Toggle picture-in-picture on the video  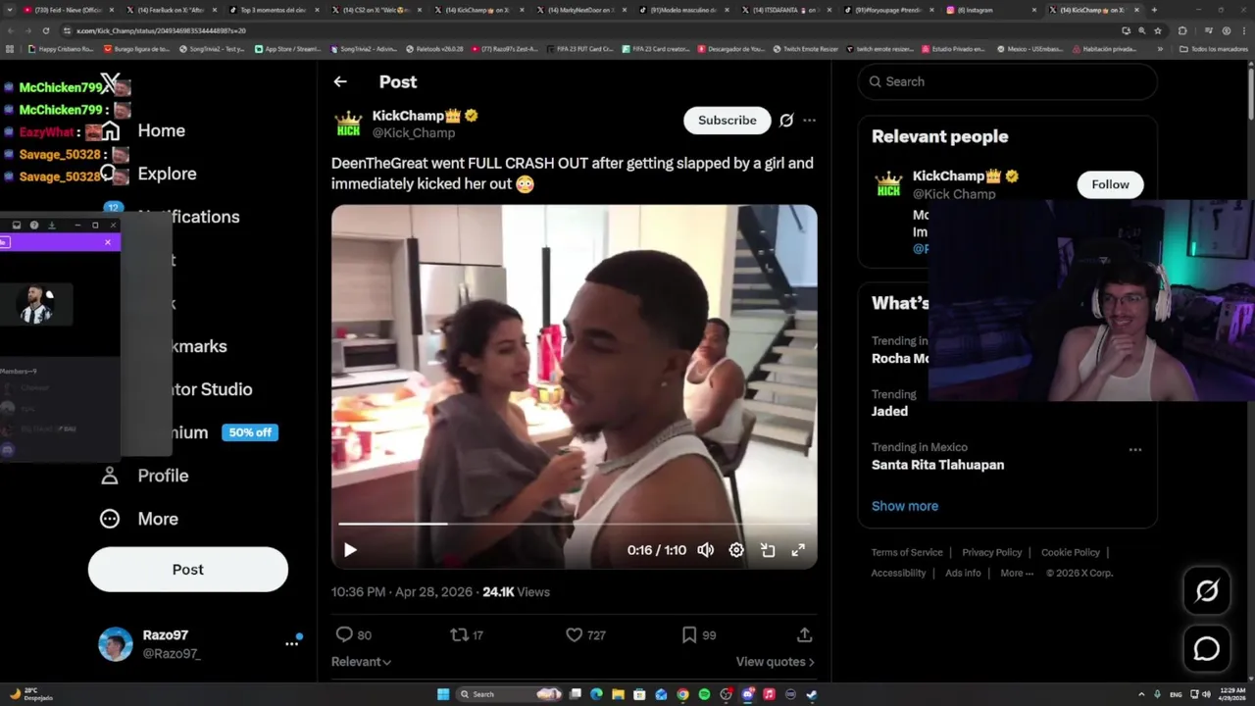[768, 550]
